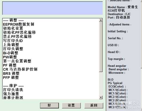Click the Destination : EJC text
Viewport: 142px width, 111px height.
point(119,14)
